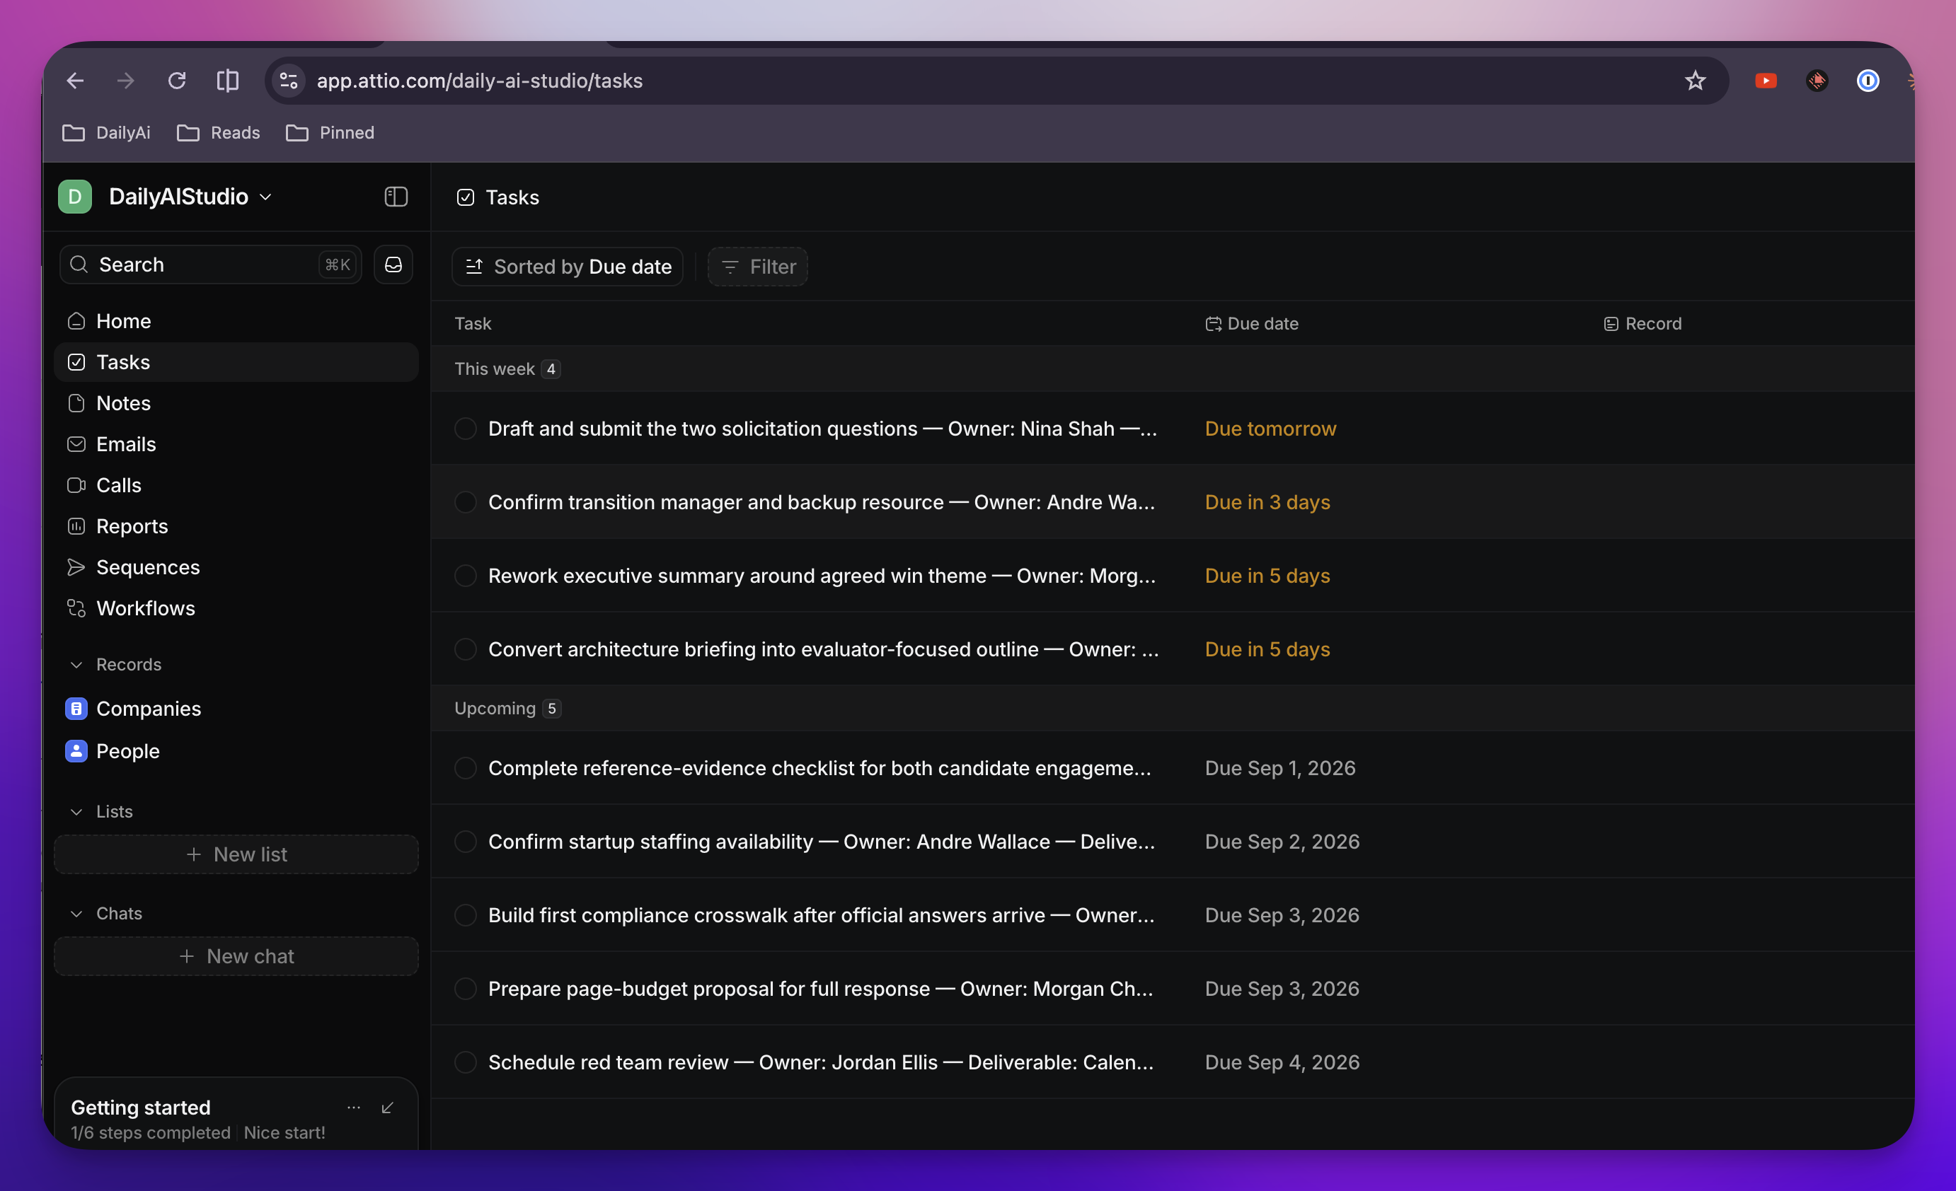The width and height of the screenshot is (1956, 1191).
Task: Collapse the This week task group
Action: (507, 369)
